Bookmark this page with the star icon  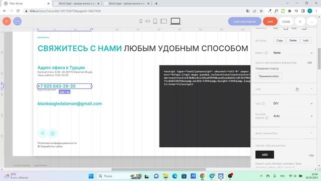(x=261, y=11)
